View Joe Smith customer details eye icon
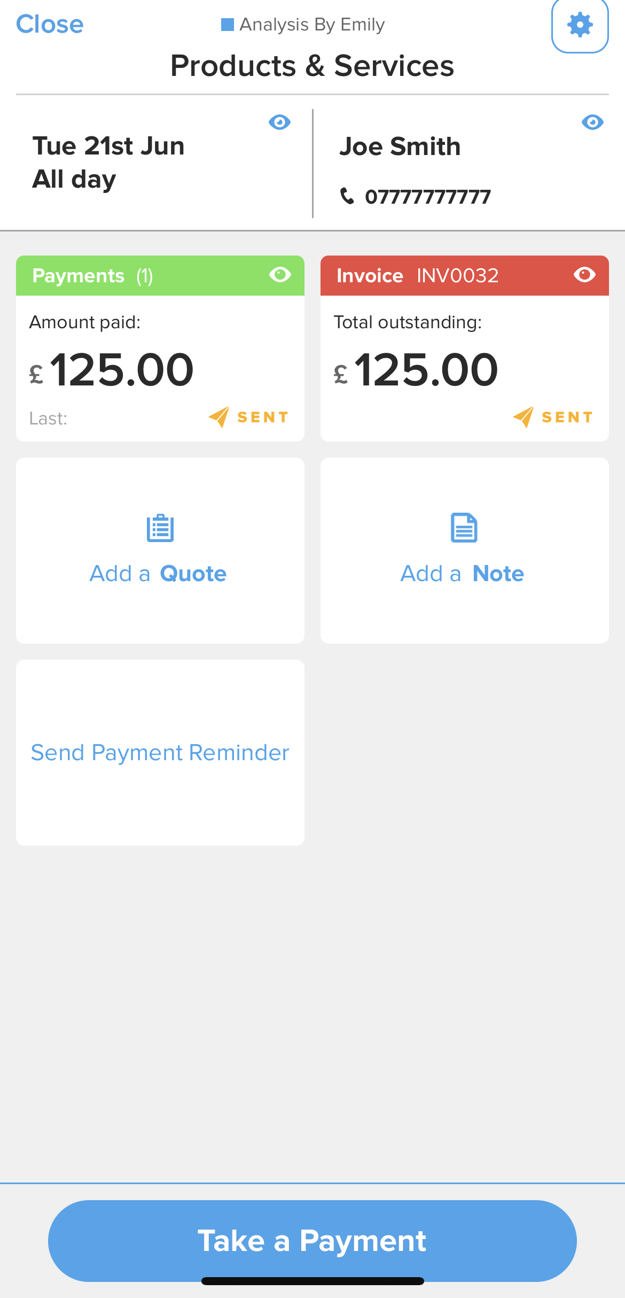Screen dimensions: 625x1298 [592, 122]
